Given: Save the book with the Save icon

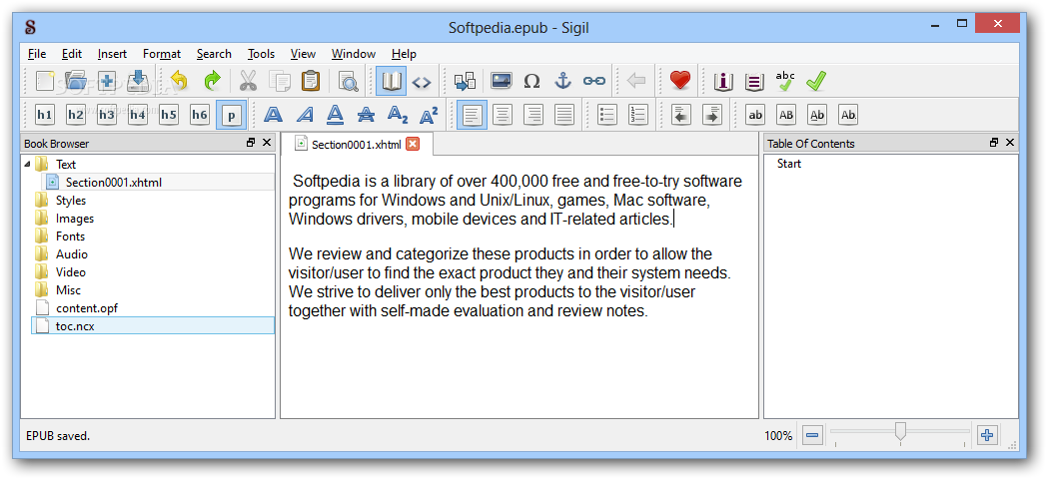Looking at the screenshot, I should click(138, 82).
